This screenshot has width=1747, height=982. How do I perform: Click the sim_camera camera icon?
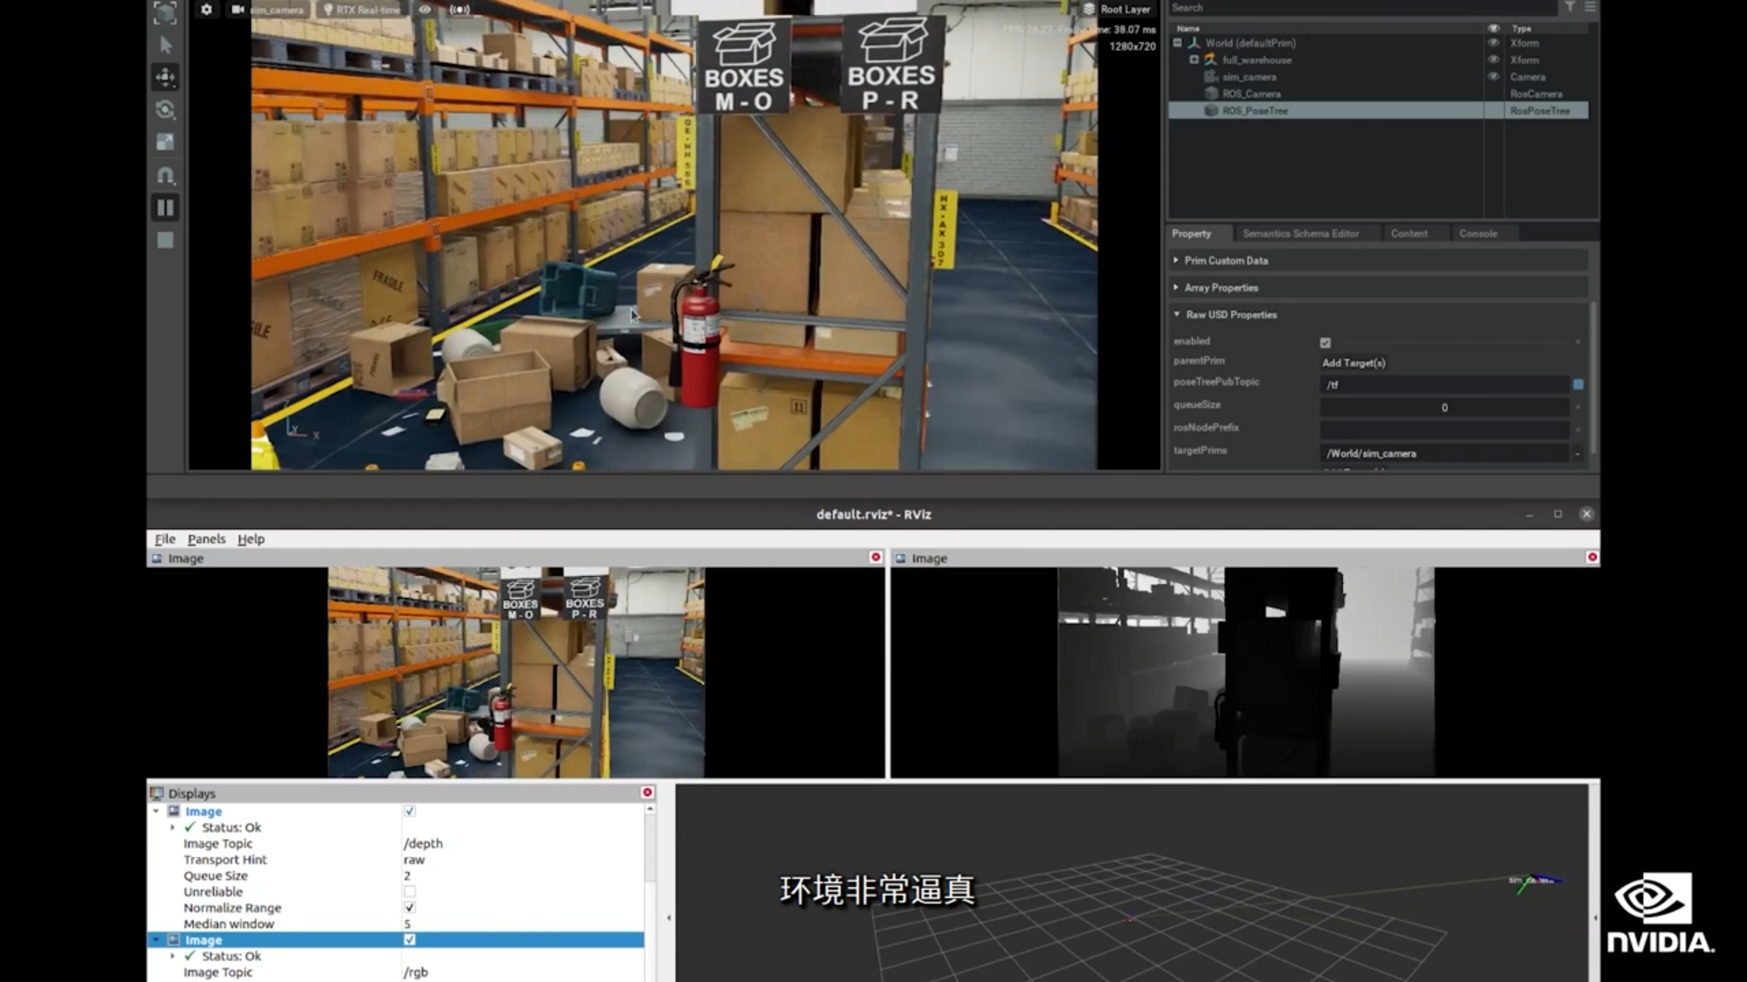point(1211,77)
